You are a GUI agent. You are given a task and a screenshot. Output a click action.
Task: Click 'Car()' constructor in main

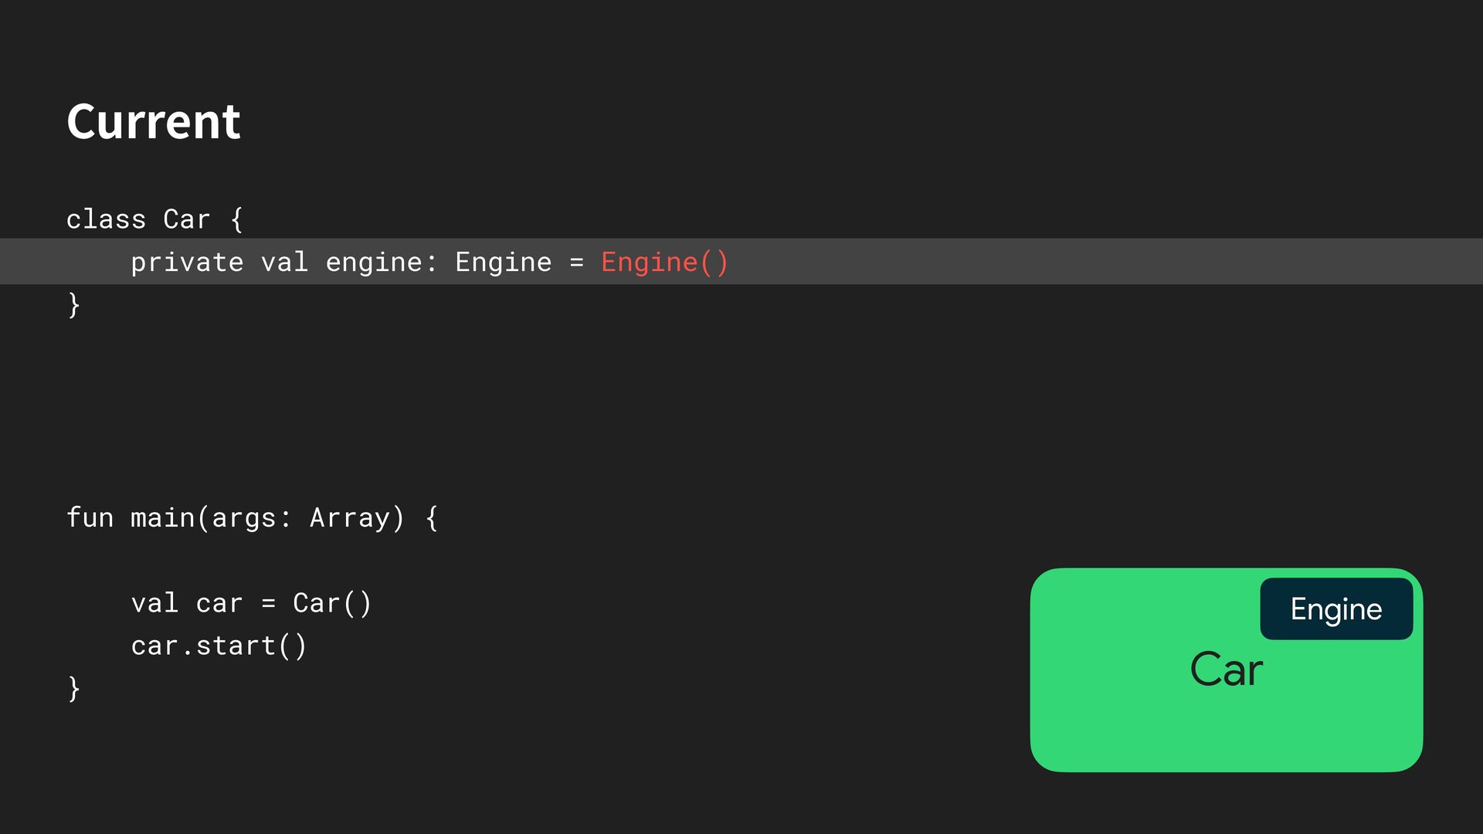(332, 603)
